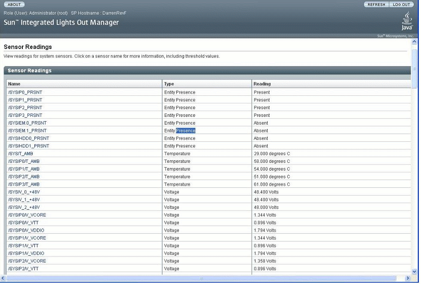Click the 48.000 Volts reading

266,207
